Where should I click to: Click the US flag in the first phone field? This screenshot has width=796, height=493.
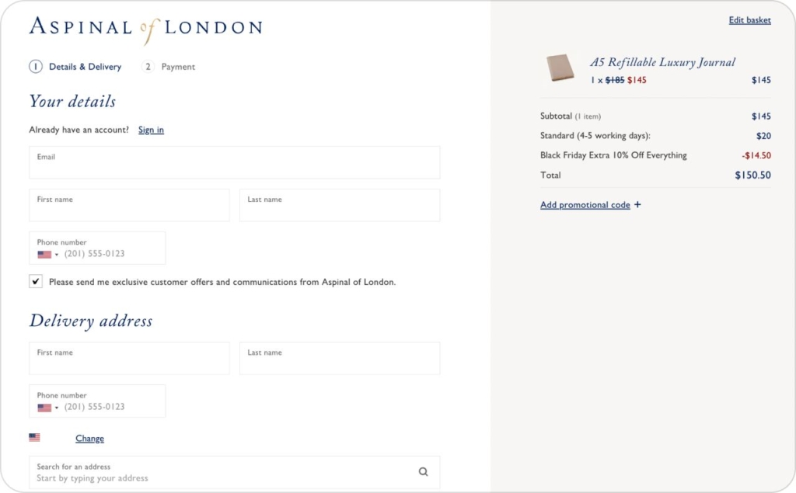(44, 253)
